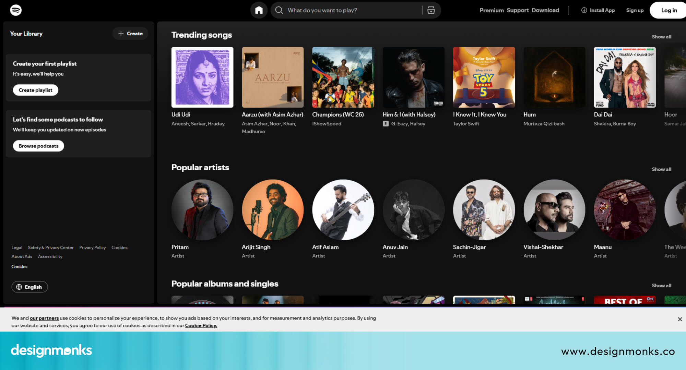Open Aarzu song cover

[x=273, y=77]
